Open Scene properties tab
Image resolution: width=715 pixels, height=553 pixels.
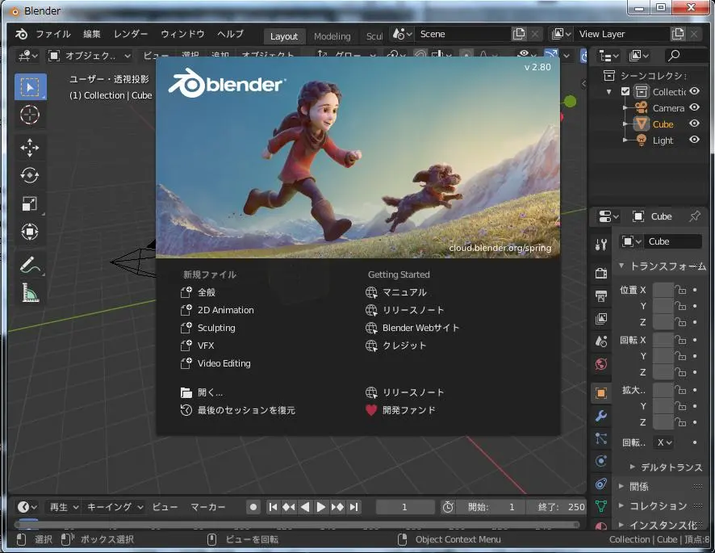pos(601,341)
